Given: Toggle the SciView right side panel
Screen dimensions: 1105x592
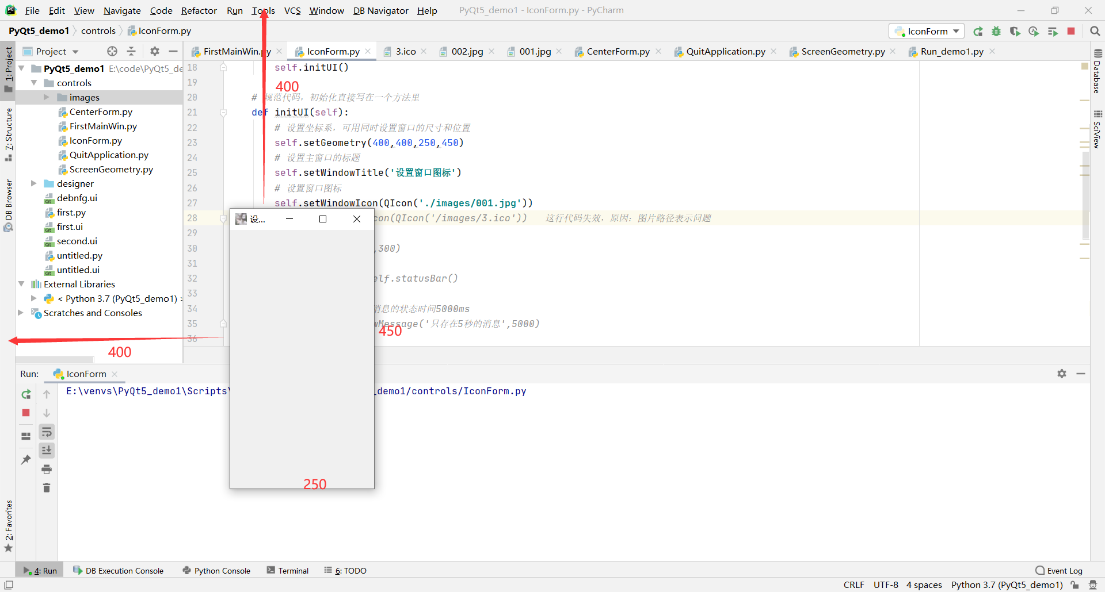Looking at the screenshot, I should 1098,129.
